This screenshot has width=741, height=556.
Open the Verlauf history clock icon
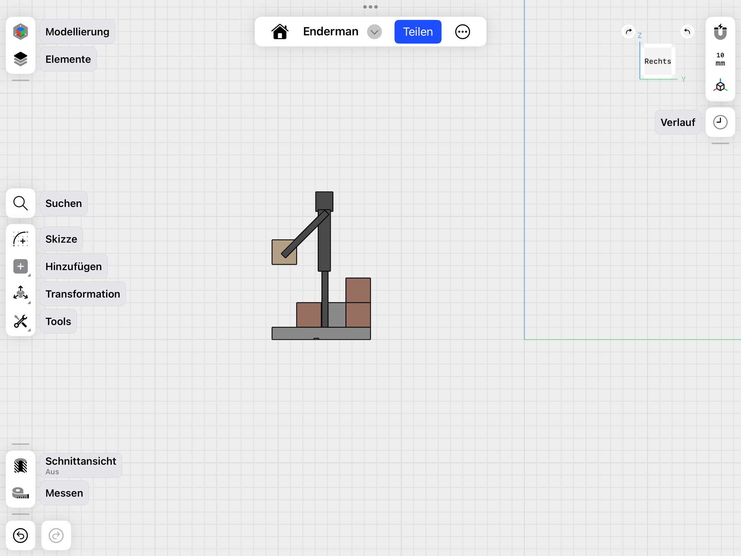(x=720, y=122)
